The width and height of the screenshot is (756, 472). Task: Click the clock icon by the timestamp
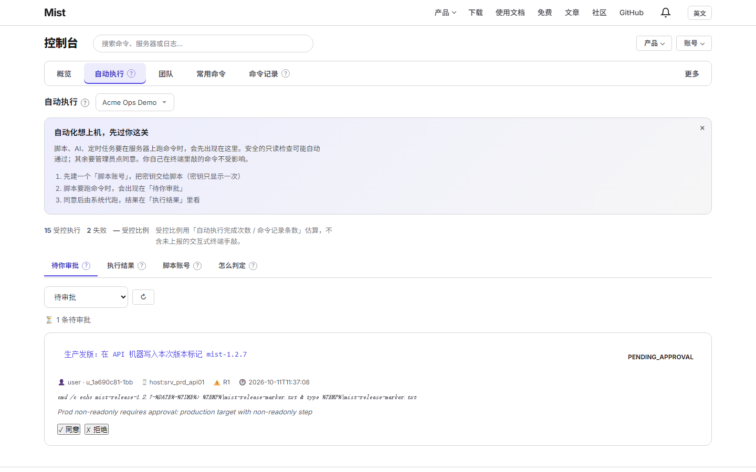pos(243,382)
